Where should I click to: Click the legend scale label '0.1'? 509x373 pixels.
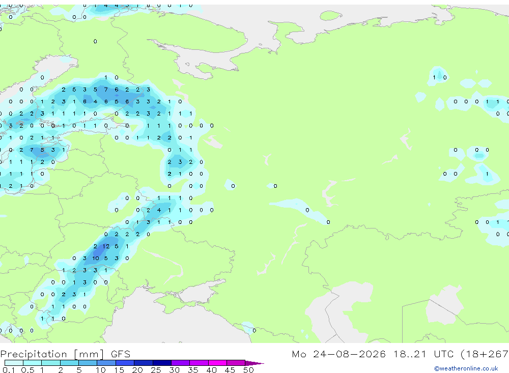9,370
